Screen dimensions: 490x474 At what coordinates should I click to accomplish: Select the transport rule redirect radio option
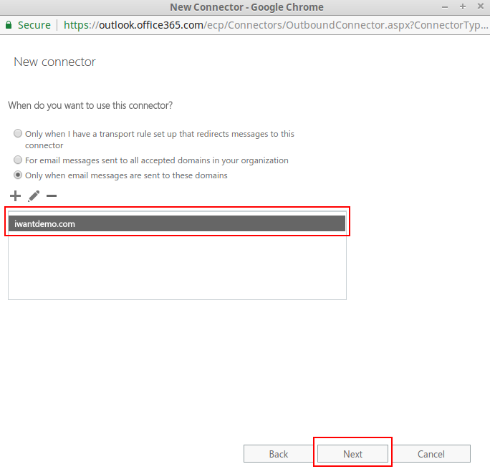(x=18, y=134)
